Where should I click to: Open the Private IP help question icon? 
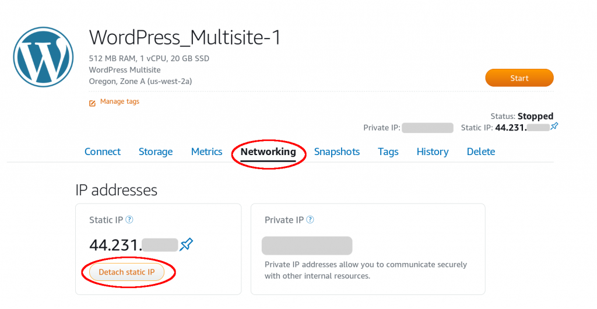pyautogui.click(x=310, y=220)
